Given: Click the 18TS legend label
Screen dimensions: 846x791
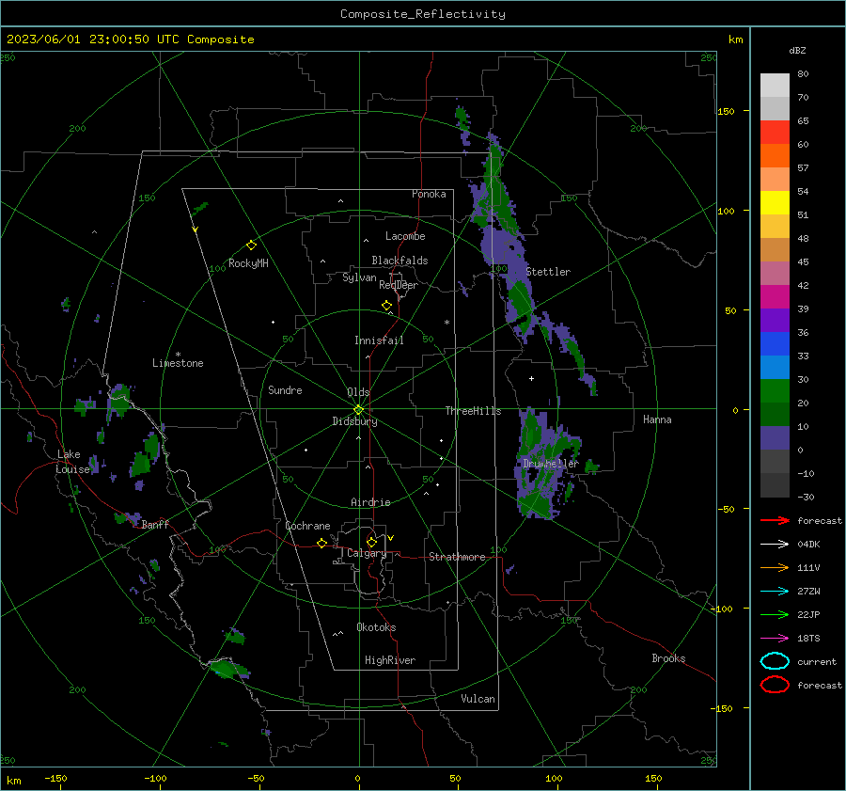Looking at the screenshot, I should [808, 639].
